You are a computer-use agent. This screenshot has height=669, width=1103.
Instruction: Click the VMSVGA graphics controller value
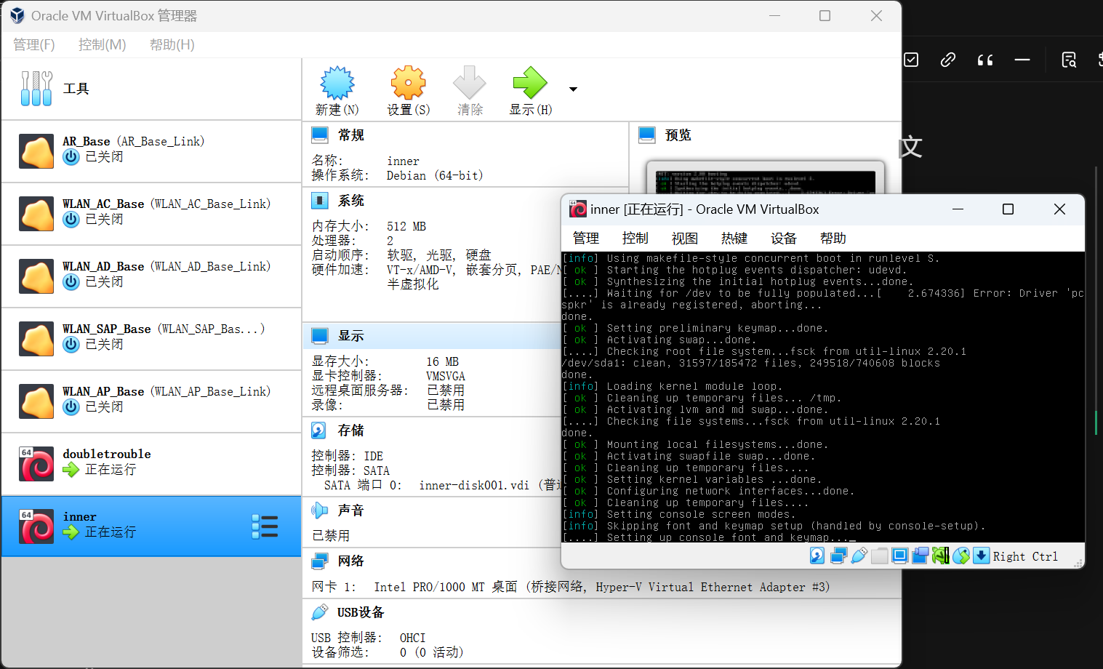tap(446, 376)
